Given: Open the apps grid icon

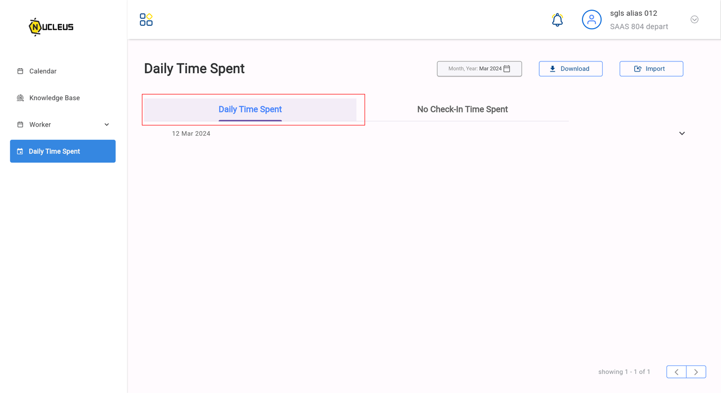Looking at the screenshot, I should pos(146,20).
